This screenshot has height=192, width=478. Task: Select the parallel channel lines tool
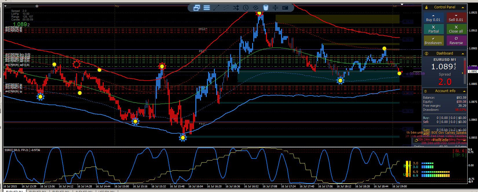tap(226, 8)
